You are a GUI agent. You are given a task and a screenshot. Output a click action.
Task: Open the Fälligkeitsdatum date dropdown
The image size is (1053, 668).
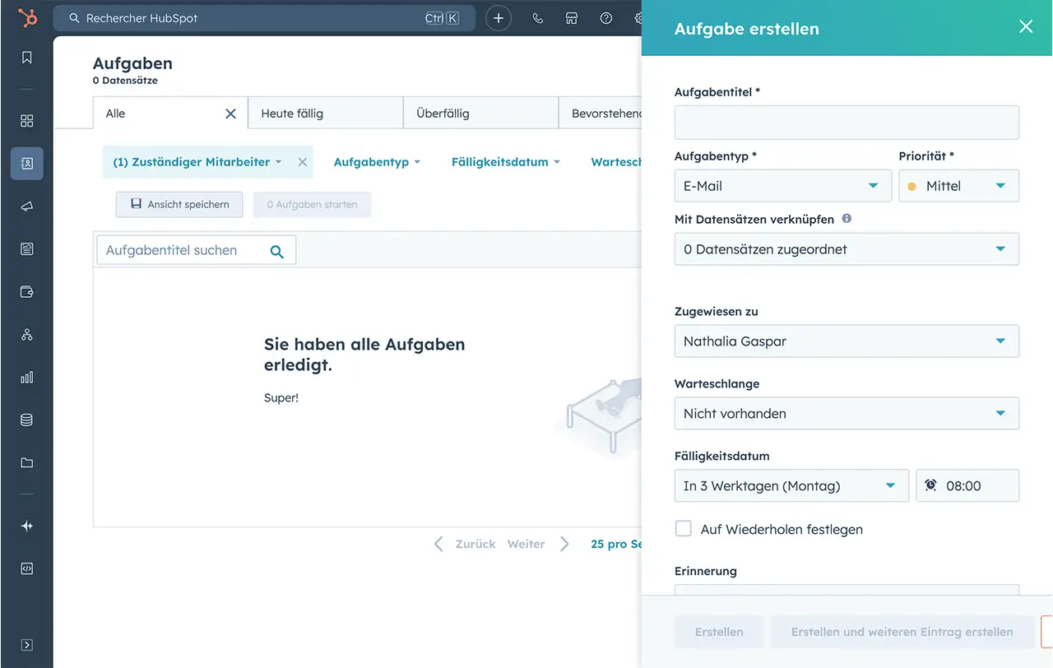(x=790, y=486)
